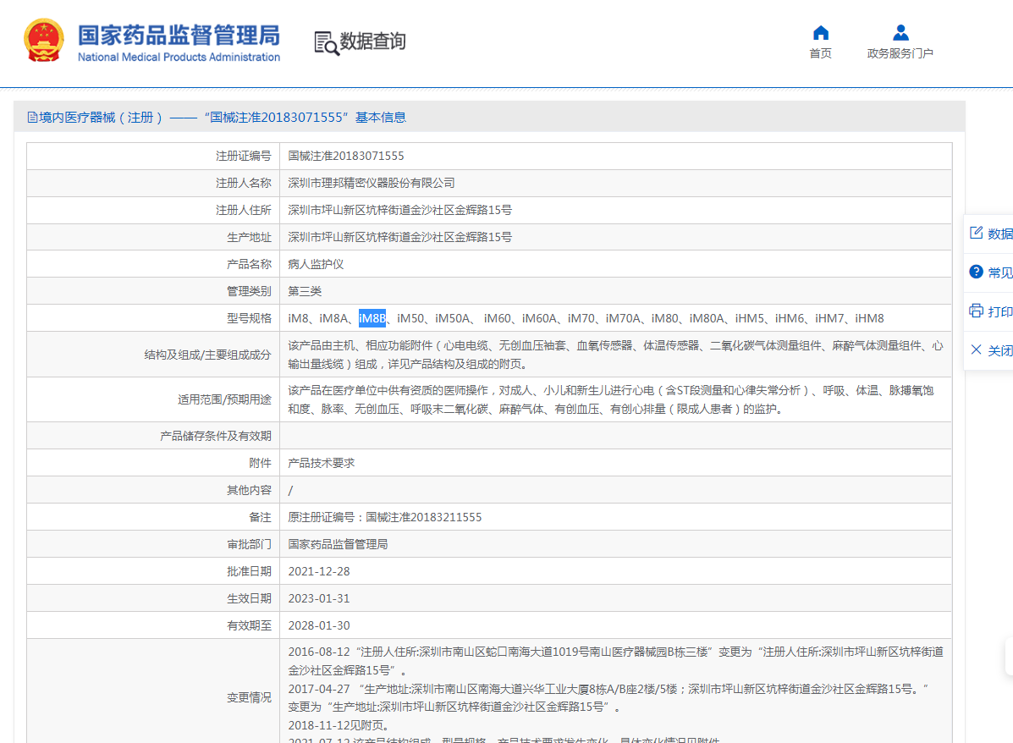
Task: Click the 2016-08-12 change record entry
Action: point(616,662)
